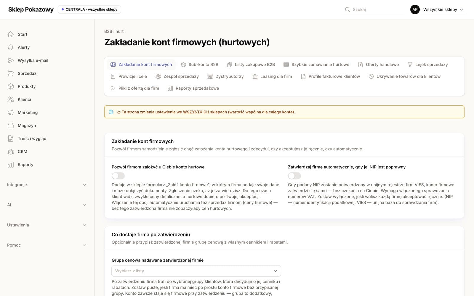
Task: Switch to the 'Profile fakturowe klientów' tab
Action: 330,76
